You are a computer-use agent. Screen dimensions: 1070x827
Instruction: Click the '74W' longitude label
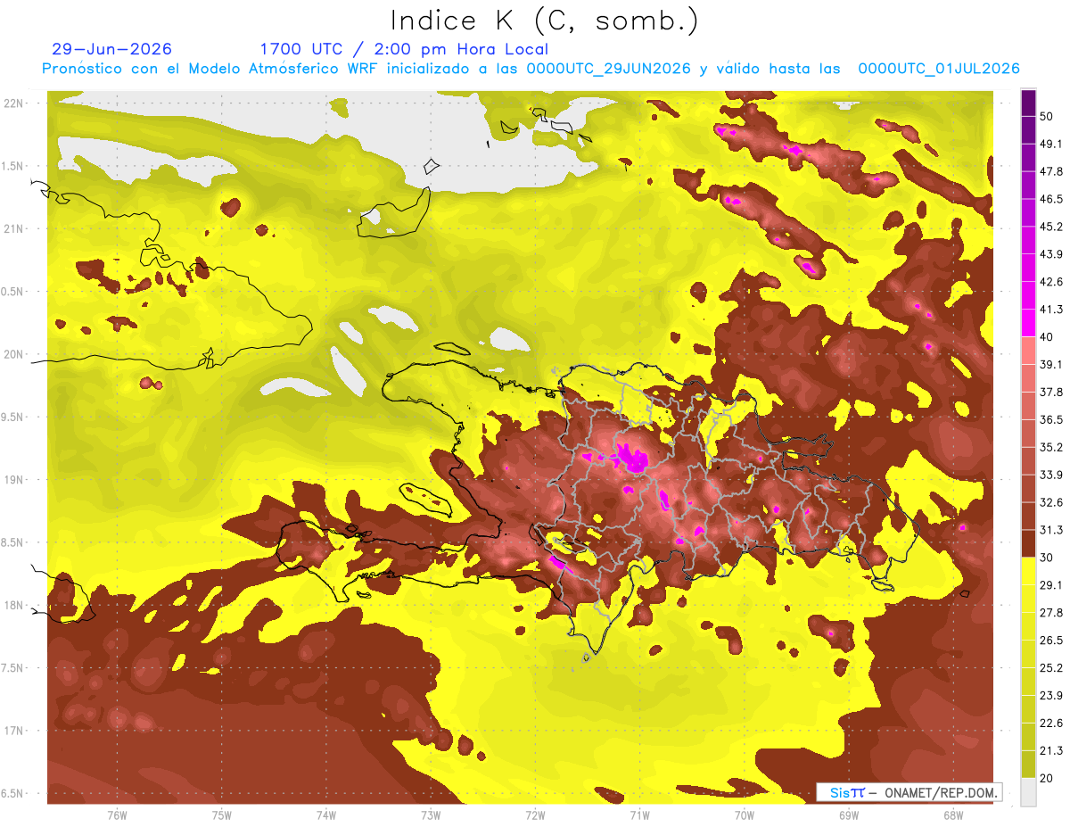pyautogui.click(x=326, y=815)
